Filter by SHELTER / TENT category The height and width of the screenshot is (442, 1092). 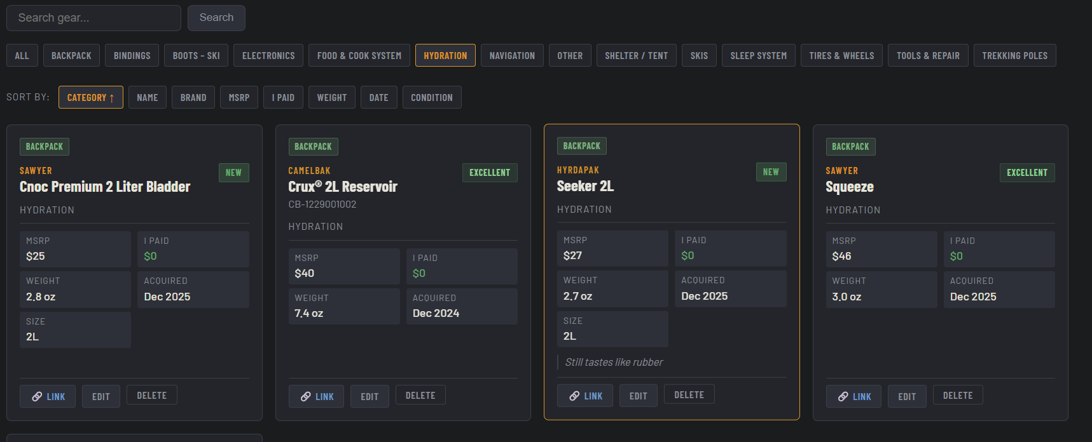pos(637,55)
